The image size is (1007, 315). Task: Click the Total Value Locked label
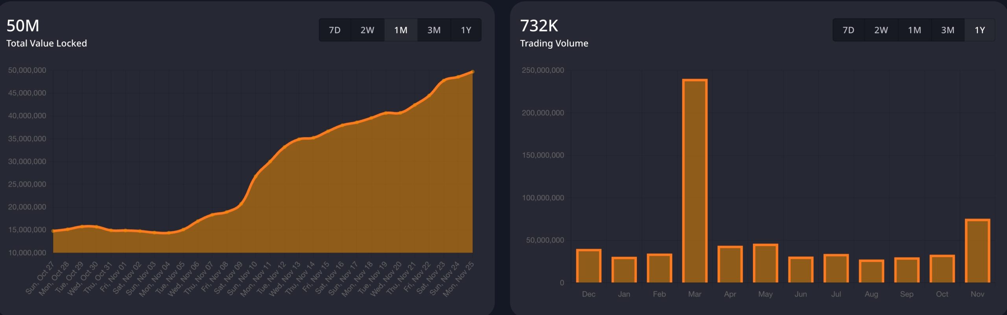tap(46, 43)
